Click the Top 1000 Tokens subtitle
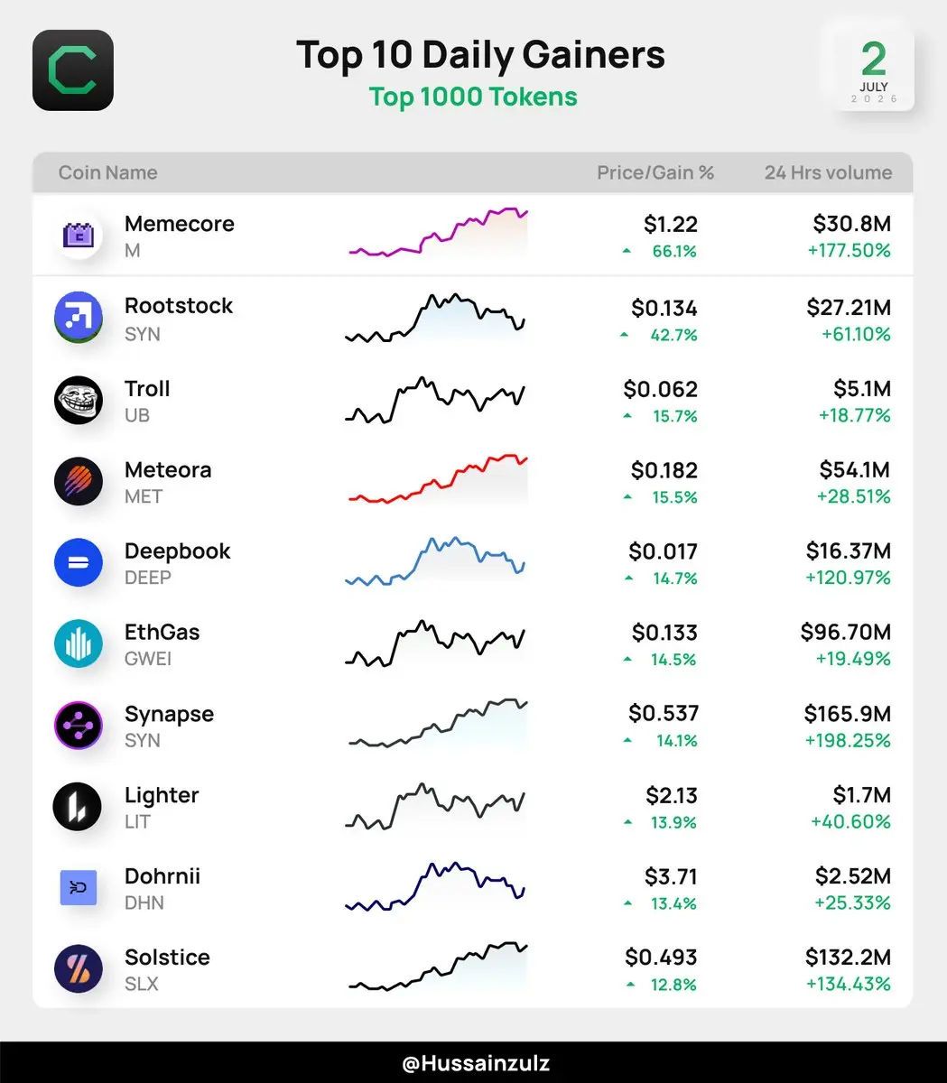This screenshot has height=1083, width=947. click(x=473, y=97)
